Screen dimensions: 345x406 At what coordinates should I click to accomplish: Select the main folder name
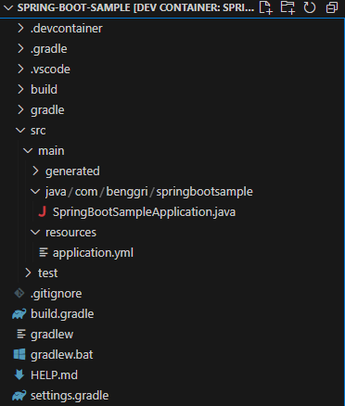tap(51, 151)
